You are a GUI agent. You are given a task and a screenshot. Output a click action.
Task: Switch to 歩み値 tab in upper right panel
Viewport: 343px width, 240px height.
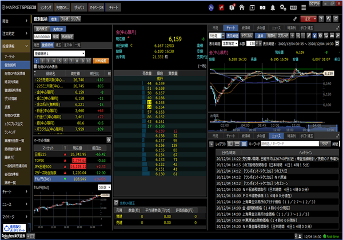(261, 28)
